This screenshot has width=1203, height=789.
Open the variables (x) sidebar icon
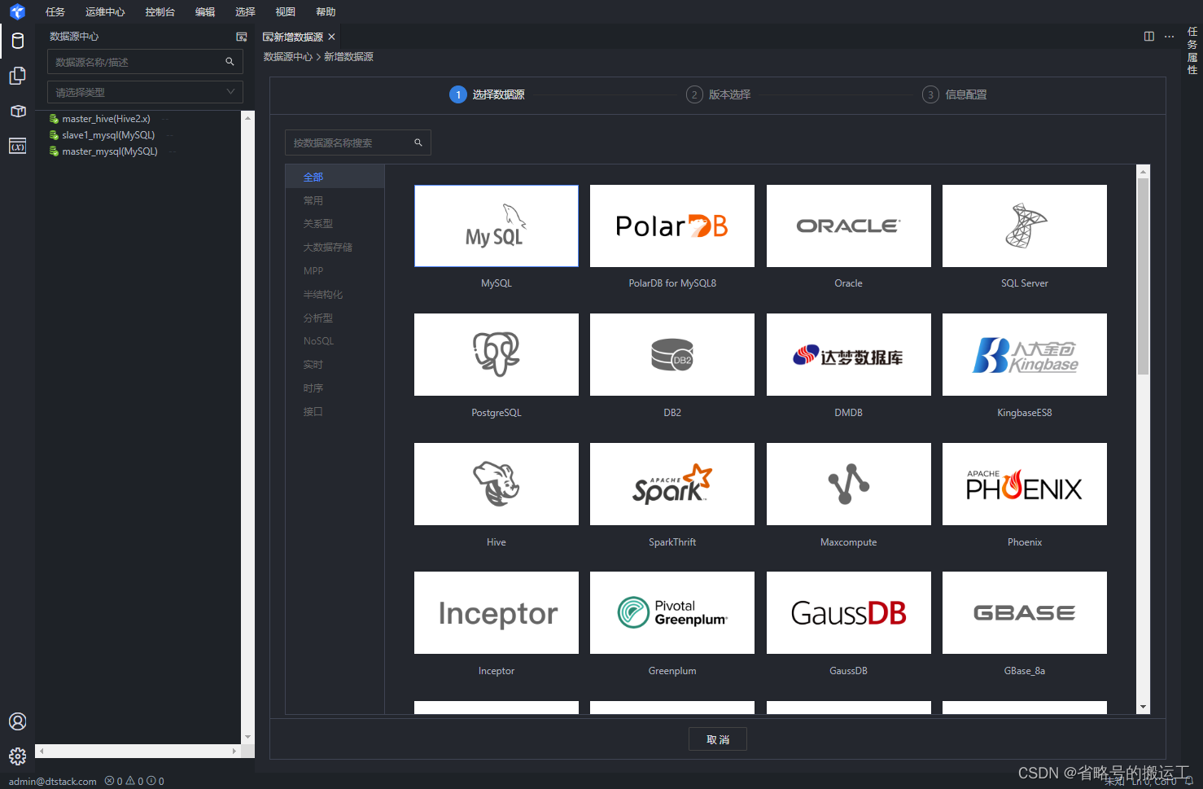17,146
